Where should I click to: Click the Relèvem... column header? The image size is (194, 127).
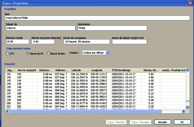[x=61, y=70]
